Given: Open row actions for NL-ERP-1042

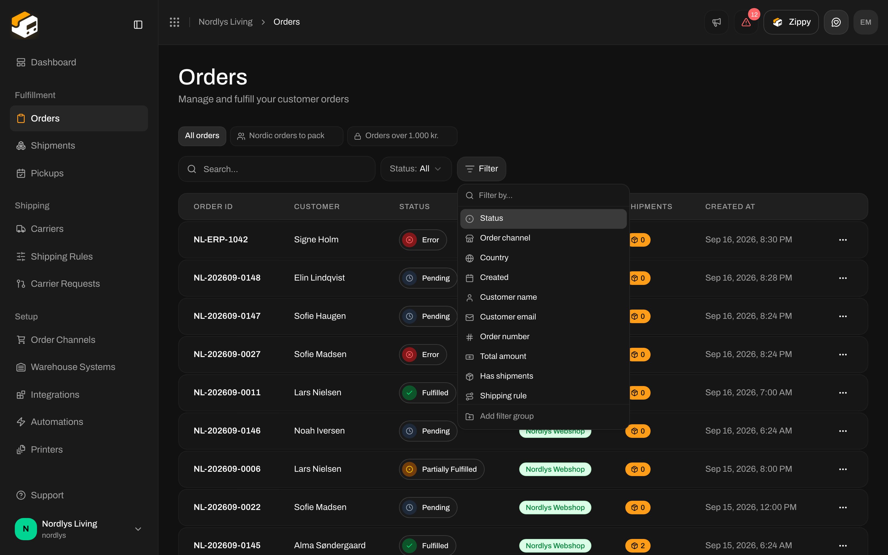Looking at the screenshot, I should 843,240.
